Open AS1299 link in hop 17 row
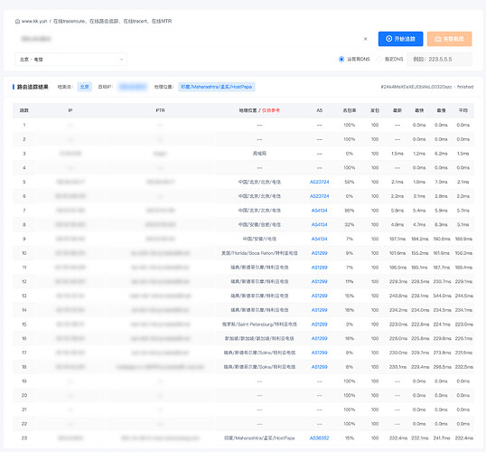 (x=319, y=353)
